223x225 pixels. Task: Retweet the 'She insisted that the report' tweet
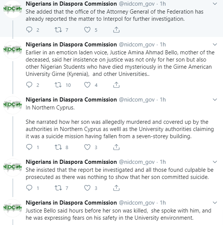(58, 188)
